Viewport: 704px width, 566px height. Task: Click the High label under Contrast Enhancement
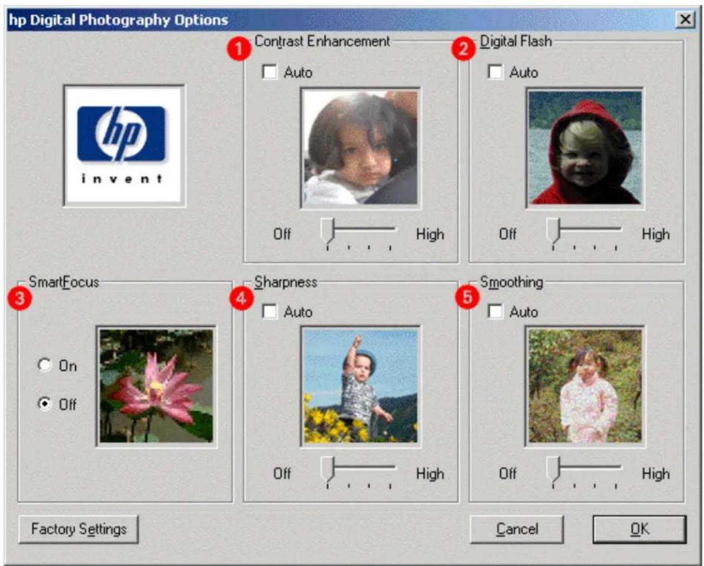coord(430,234)
